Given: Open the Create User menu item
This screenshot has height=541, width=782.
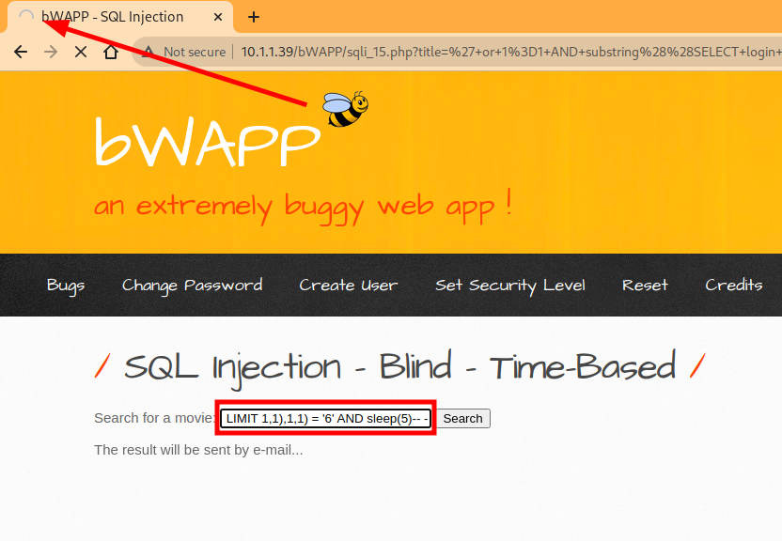Looking at the screenshot, I should click(348, 286).
